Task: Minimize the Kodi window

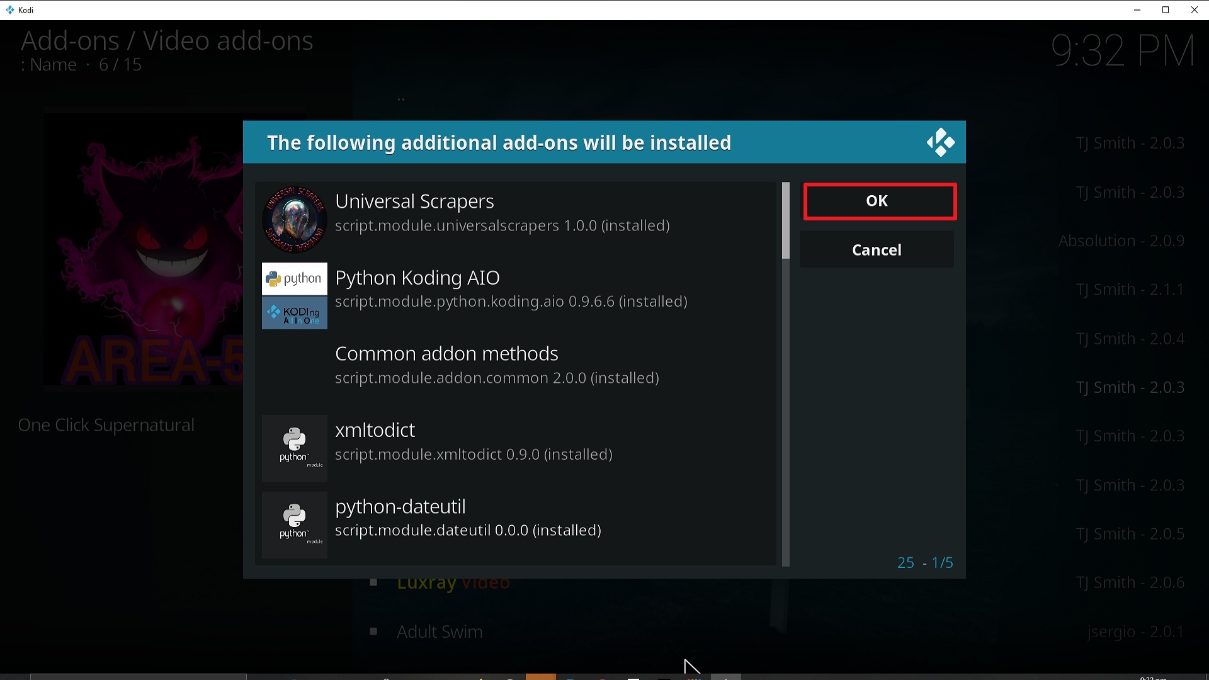Action: (x=1137, y=10)
